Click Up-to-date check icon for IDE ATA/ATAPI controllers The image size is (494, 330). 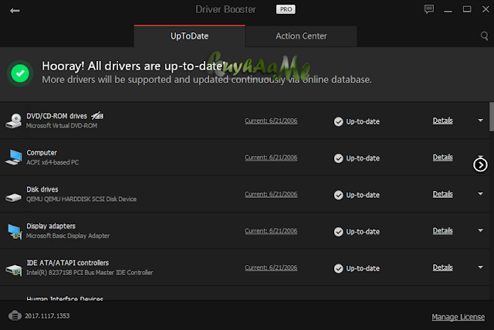[x=338, y=268]
